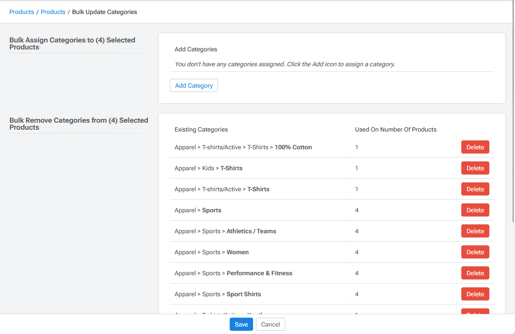Click the Save button
The height and width of the screenshot is (334, 515).
tap(241, 324)
